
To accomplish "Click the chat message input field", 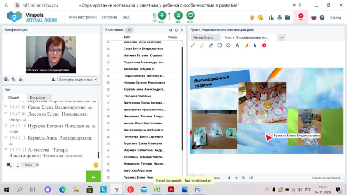I will (44, 176).
